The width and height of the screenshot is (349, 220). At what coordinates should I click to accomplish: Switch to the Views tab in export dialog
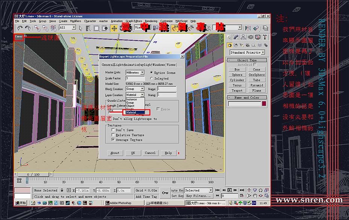[x=171, y=65]
